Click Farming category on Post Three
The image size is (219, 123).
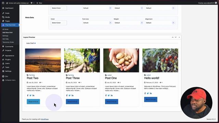(71, 75)
